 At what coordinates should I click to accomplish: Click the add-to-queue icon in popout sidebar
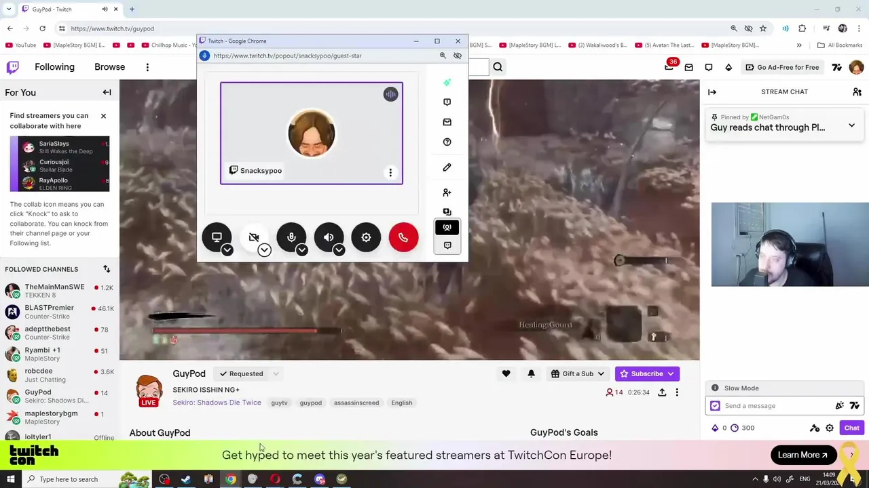pos(447,211)
